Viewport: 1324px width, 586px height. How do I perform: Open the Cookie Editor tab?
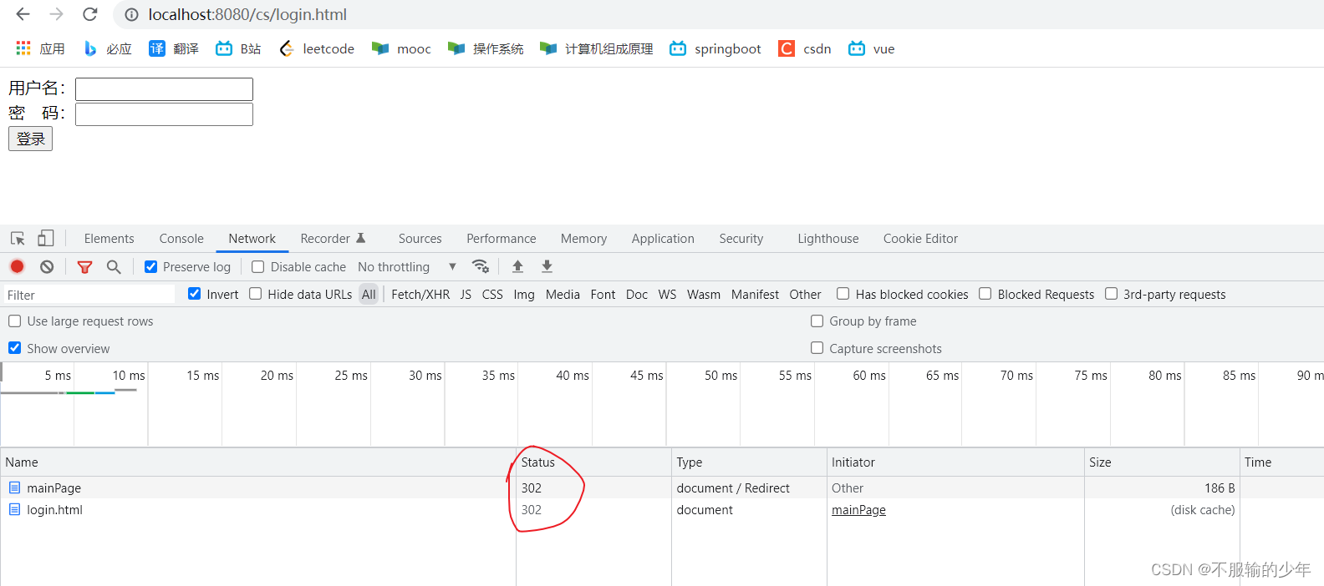click(920, 239)
